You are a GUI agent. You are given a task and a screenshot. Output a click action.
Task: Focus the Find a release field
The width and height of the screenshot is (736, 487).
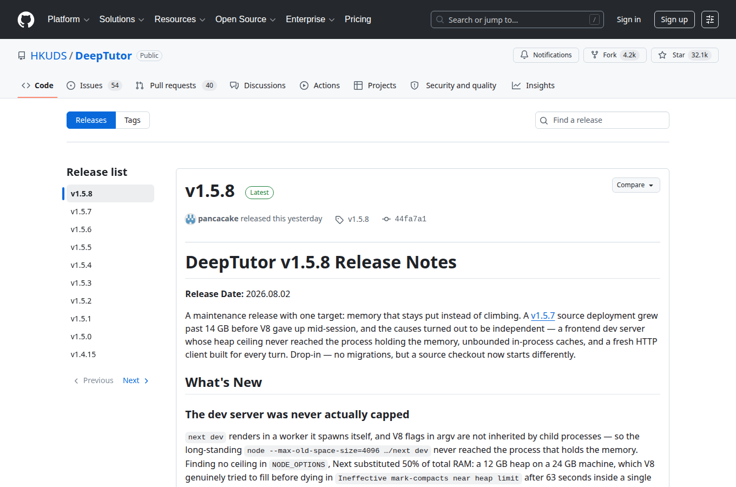click(x=602, y=120)
